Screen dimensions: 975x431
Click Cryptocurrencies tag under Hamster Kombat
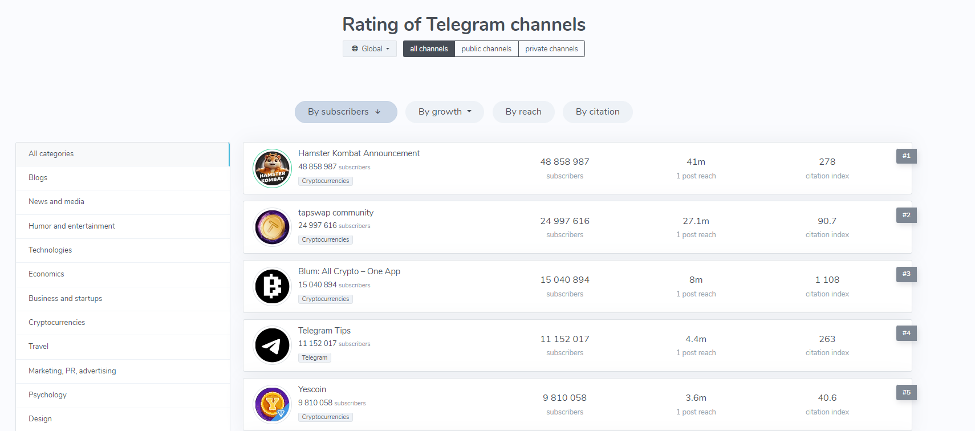[x=326, y=181]
